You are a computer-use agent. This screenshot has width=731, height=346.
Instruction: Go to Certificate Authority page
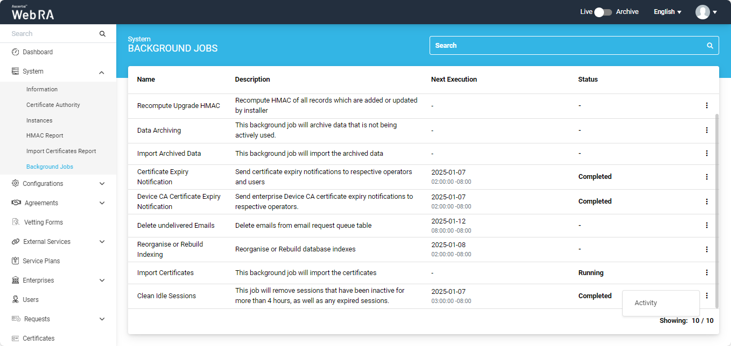pyautogui.click(x=53, y=105)
